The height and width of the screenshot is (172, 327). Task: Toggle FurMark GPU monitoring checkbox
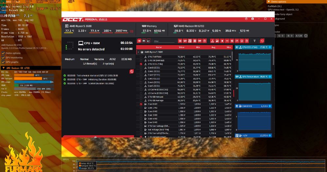tap(3, 57)
